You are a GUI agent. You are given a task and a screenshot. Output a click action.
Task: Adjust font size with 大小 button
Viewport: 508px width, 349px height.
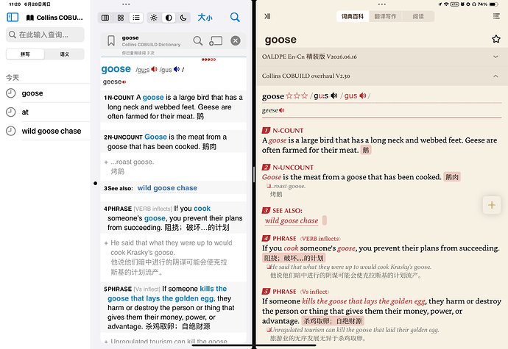click(x=205, y=18)
